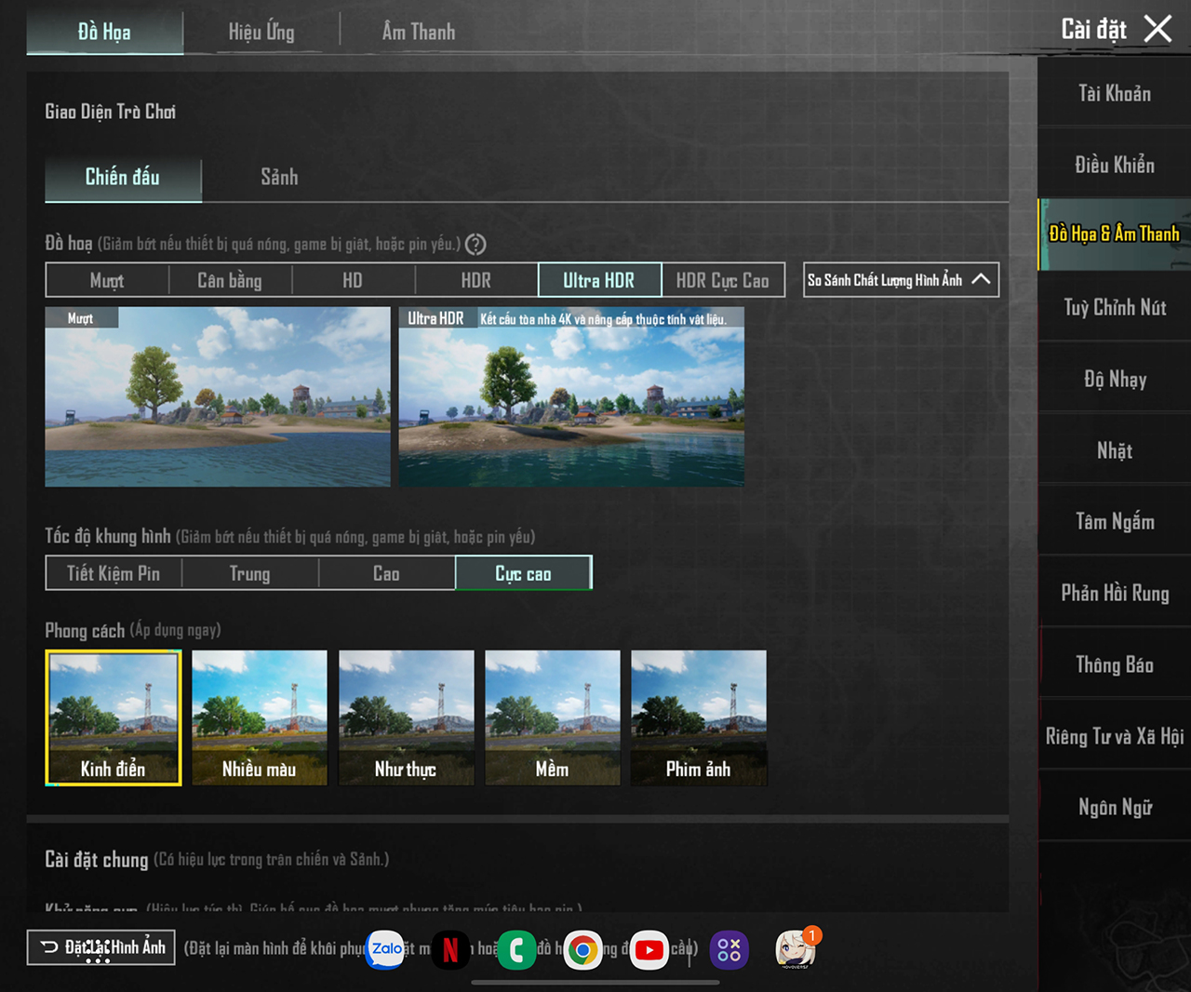Open the purple four-symbol app icon
Screen dimensions: 1191x992
pos(729,950)
